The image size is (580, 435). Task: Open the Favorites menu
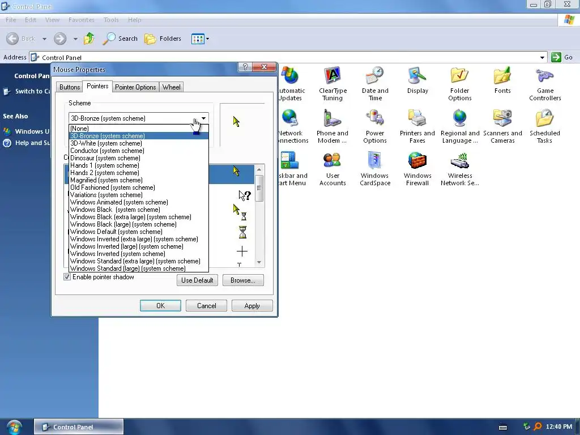point(82,20)
